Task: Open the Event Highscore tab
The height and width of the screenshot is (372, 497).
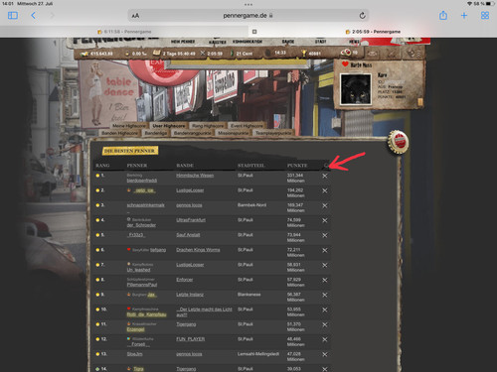Action: (247, 126)
